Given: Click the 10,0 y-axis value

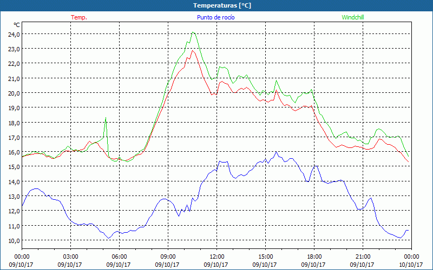Looking at the screenshot, I should [x=14, y=241].
